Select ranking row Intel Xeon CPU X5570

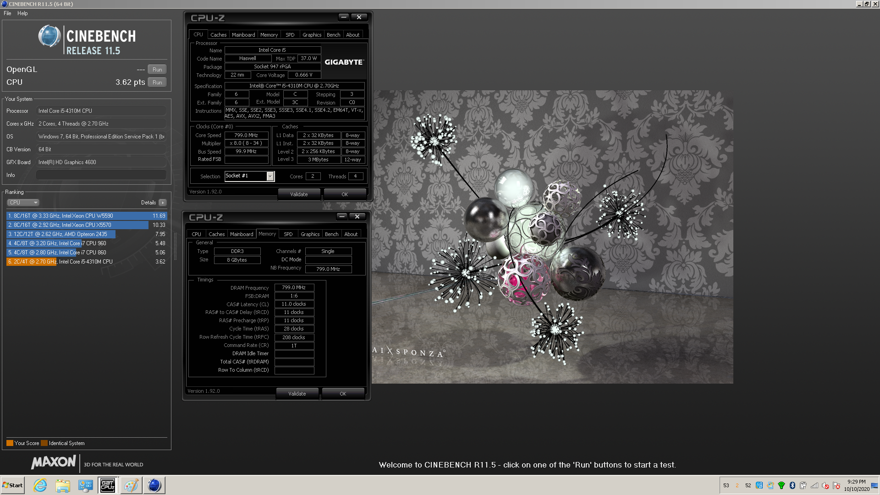[87, 225]
